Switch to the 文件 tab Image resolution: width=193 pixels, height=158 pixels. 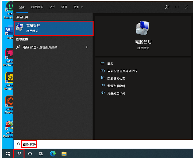point(52,7)
